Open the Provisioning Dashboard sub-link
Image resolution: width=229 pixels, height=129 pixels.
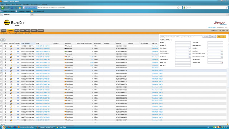point(16,33)
